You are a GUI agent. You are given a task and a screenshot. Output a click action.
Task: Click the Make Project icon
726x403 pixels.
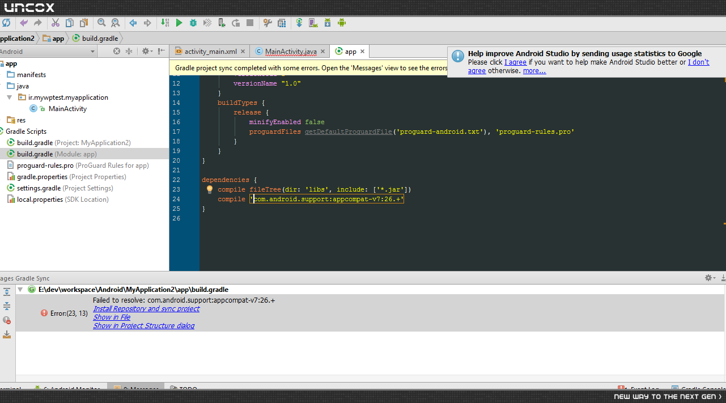pos(165,23)
